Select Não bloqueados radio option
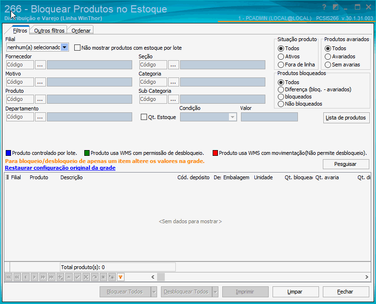This screenshot has height=304, width=376. pos(281,104)
